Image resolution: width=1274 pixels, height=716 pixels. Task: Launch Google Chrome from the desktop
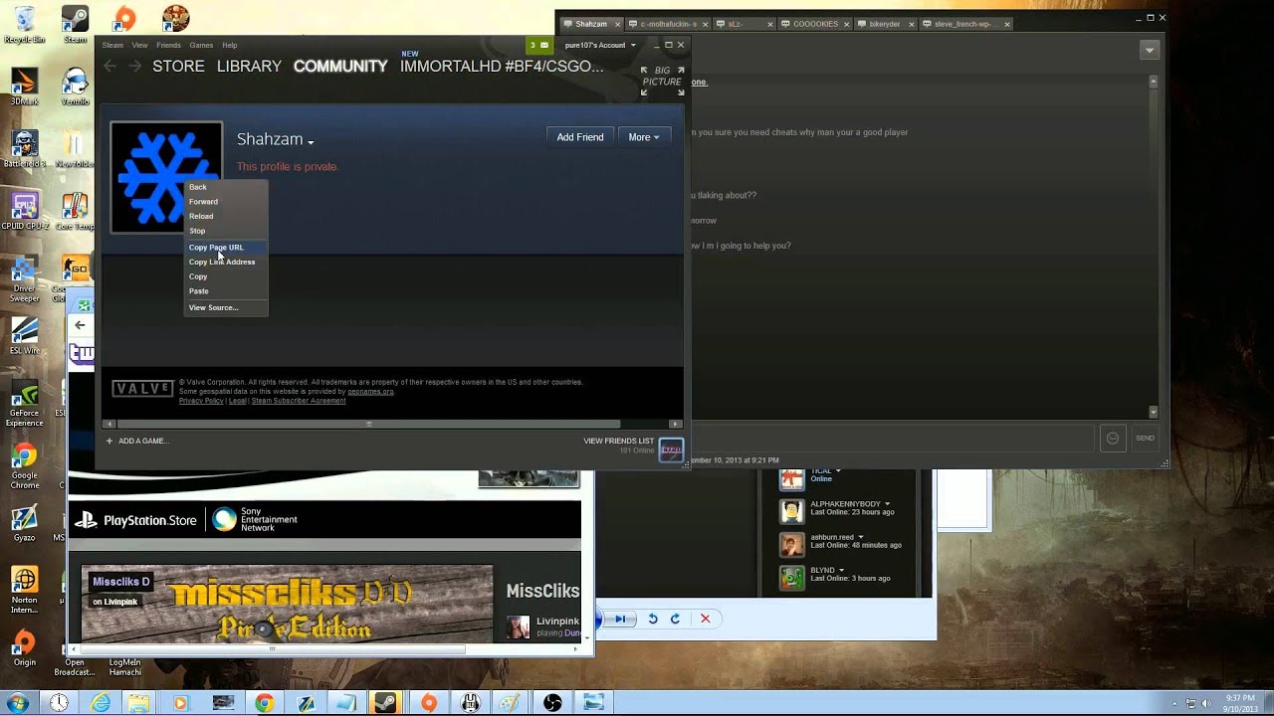point(24,465)
